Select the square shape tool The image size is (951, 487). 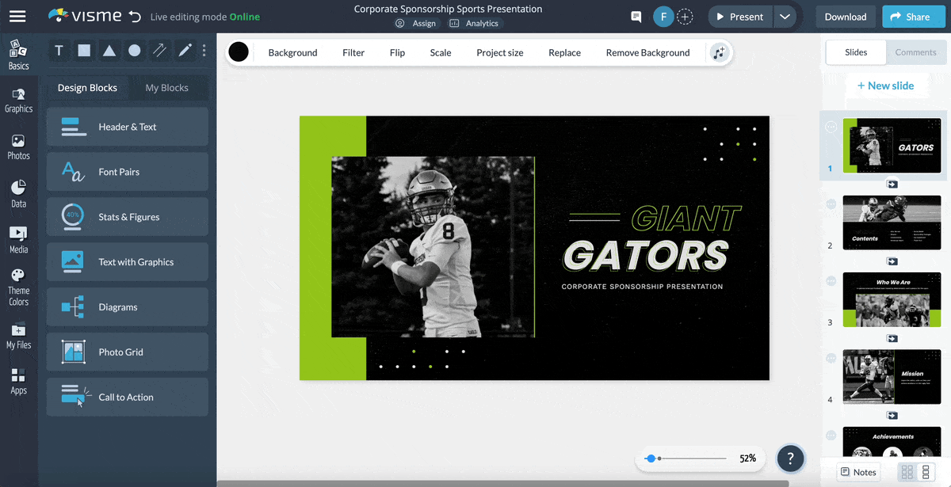point(84,51)
